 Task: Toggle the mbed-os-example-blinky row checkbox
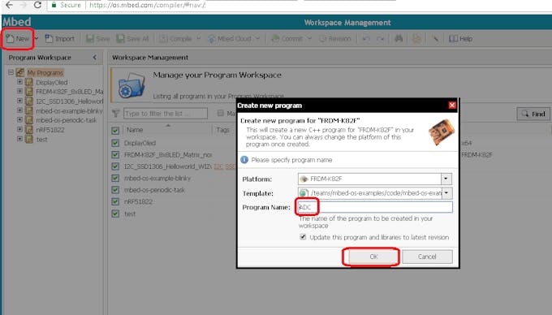[x=115, y=178]
